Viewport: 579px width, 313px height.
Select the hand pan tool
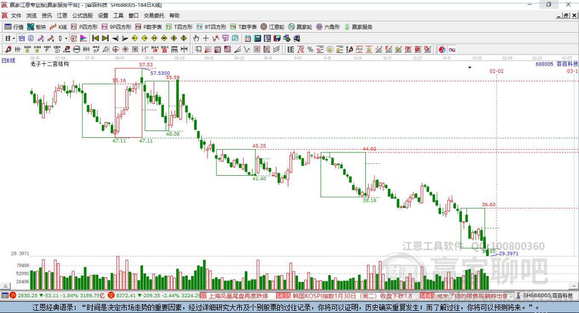point(196,38)
